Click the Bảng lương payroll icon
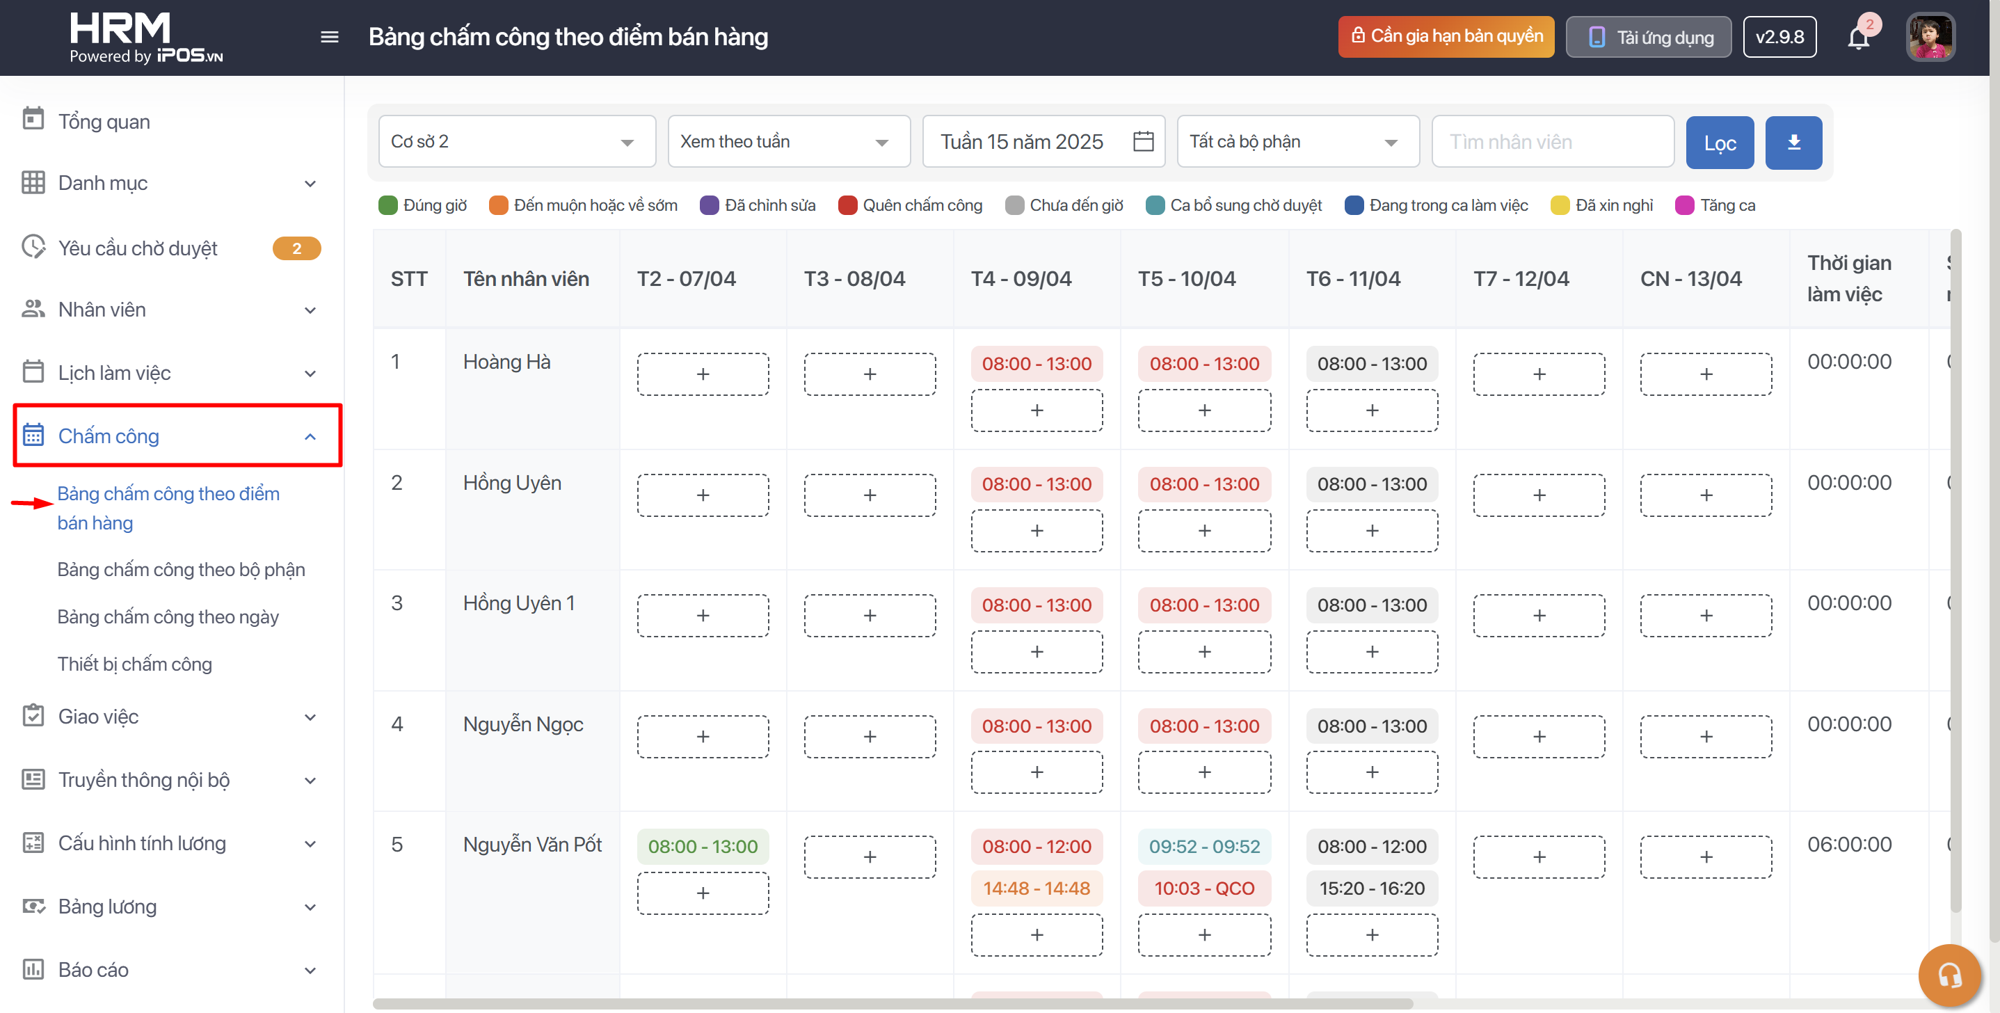Image resolution: width=2000 pixels, height=1013 pixels. point(33,906)
